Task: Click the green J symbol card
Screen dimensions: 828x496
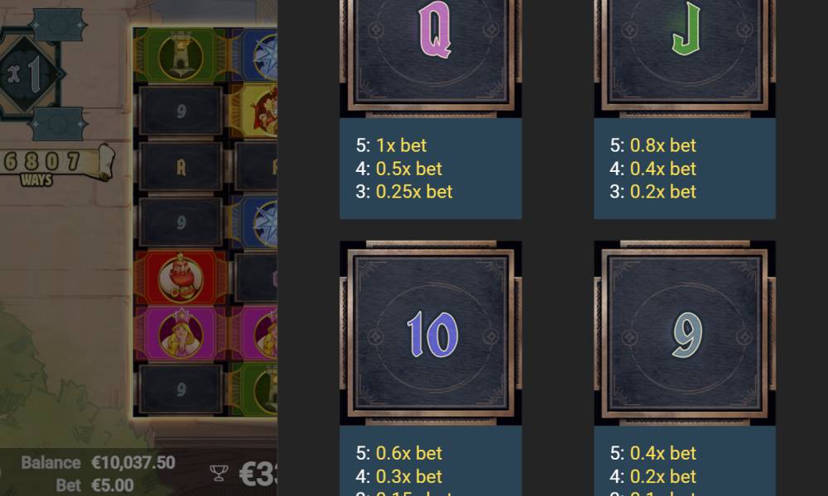Action: pyautogui.click(x=685, y=58)
